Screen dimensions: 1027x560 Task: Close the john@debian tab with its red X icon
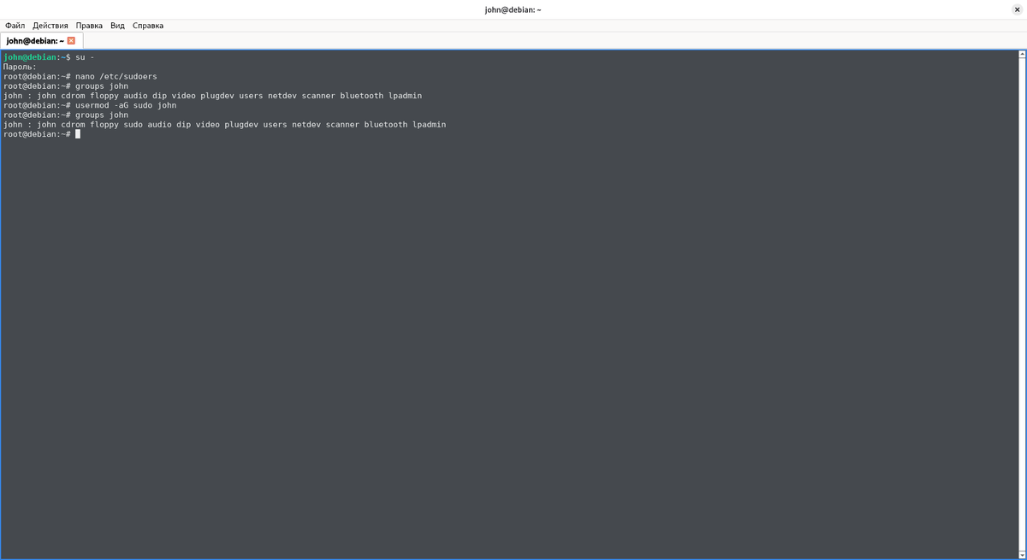point(71,41)
